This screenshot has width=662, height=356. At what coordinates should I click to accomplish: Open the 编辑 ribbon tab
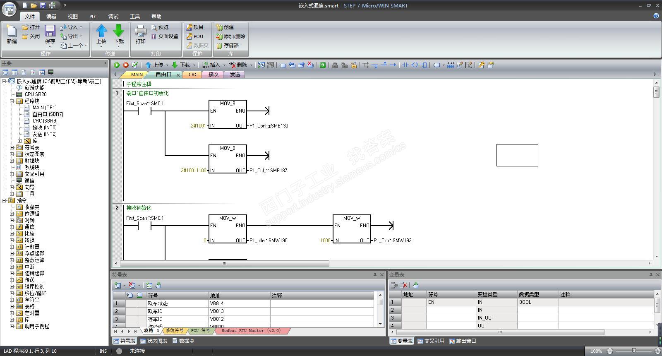pos(51,16)
